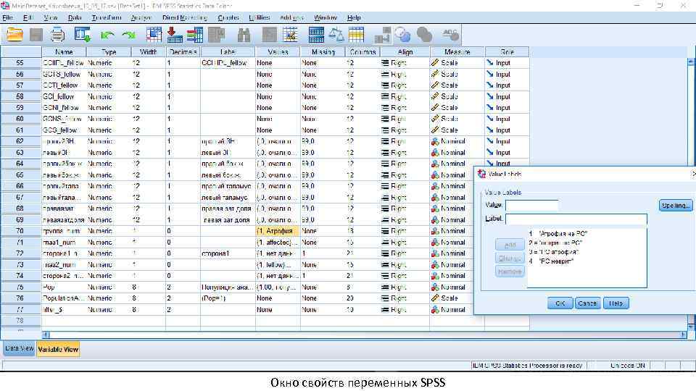Click the Spelling button in the Value Labels dialog
Screen dimensions: 696x391
coord(676,205)
